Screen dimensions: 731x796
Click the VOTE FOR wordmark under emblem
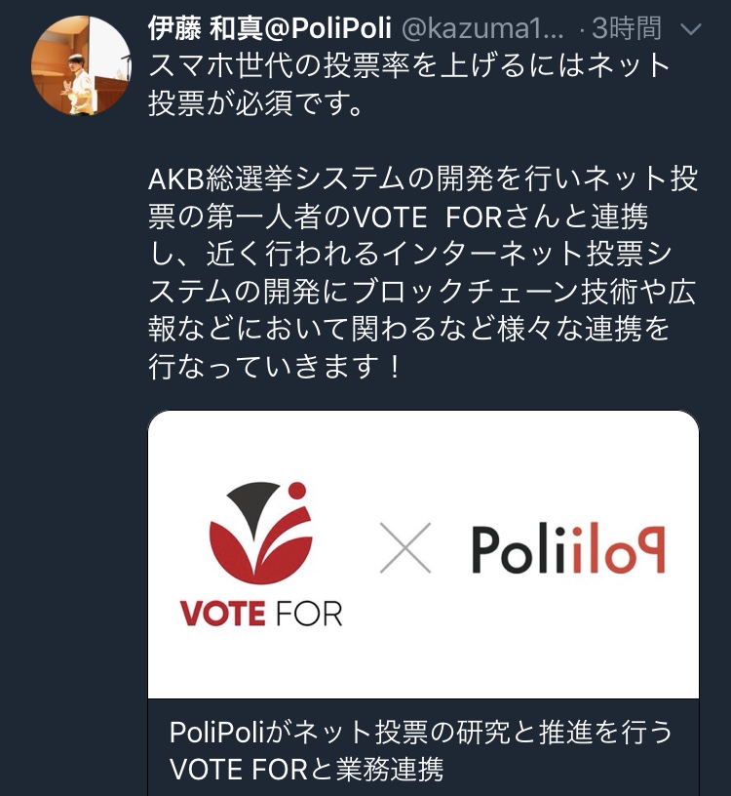click(x=261, y=613)
